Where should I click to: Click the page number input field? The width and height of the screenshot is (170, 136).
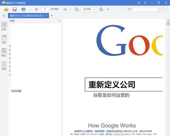coord(45,9)
